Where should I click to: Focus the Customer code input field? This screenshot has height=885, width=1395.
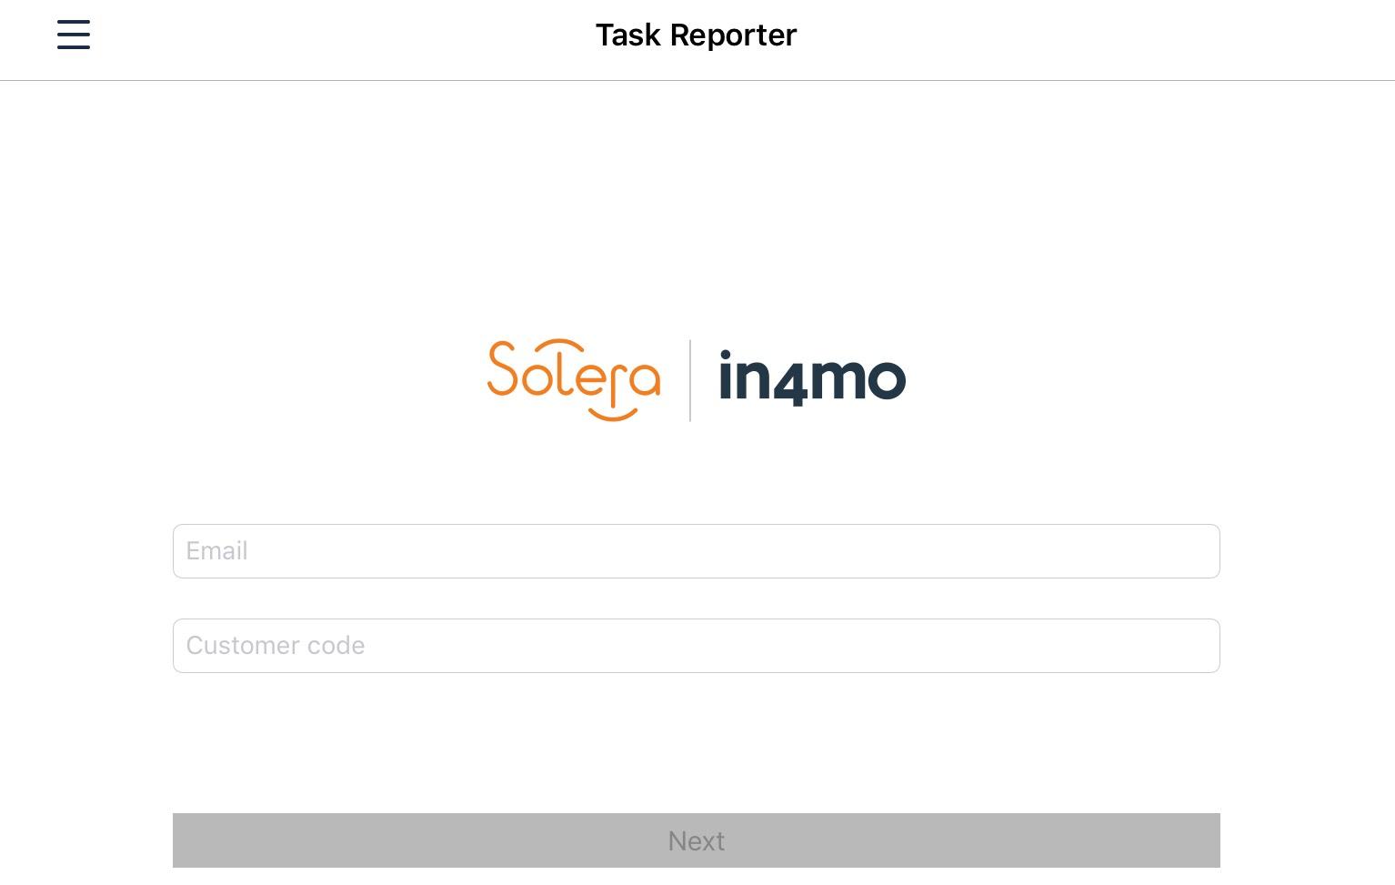coord(696,646)
